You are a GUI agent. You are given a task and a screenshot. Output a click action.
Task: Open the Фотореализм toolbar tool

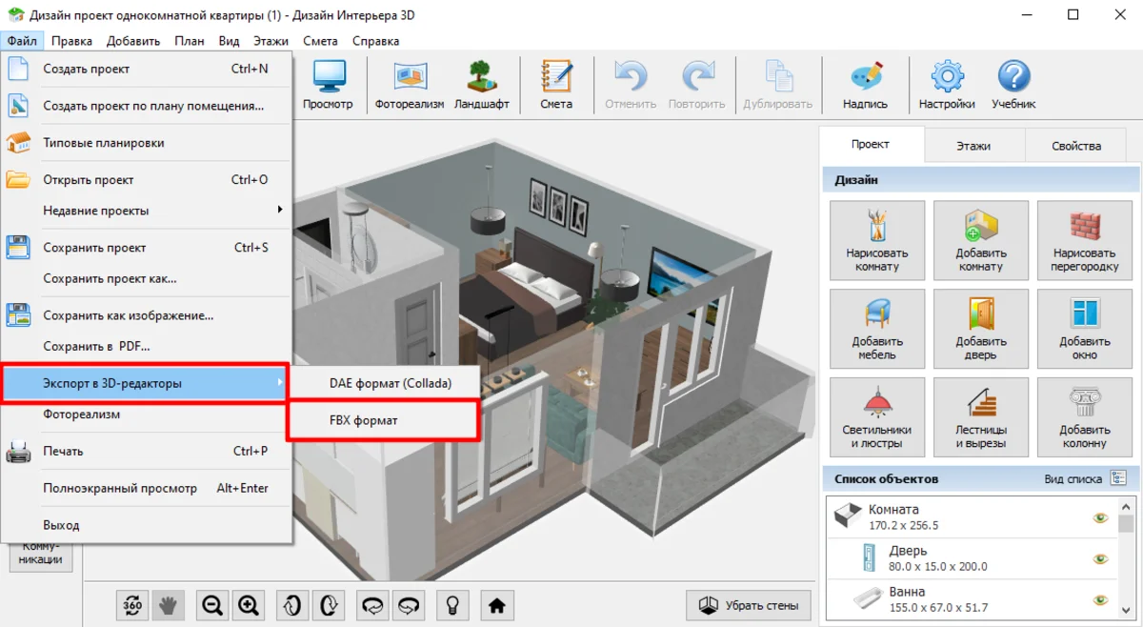(410, 84)
